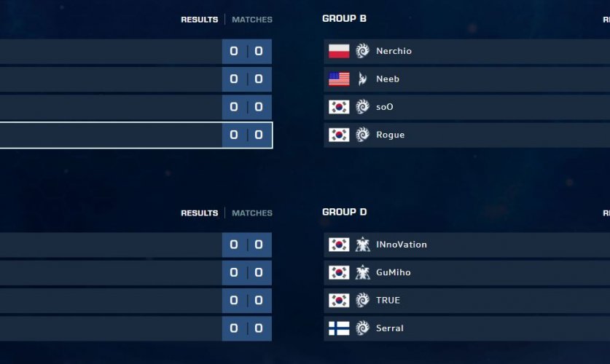
Task: Click the GROUP D heading
Action: pos(344,213)
